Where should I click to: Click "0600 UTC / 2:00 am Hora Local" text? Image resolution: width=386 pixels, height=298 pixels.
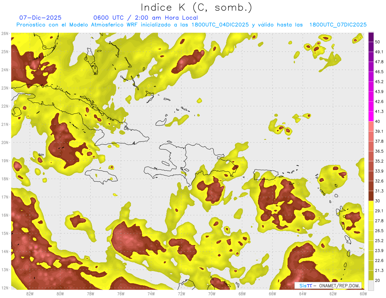pyautogui.click(x=146, y=18)
